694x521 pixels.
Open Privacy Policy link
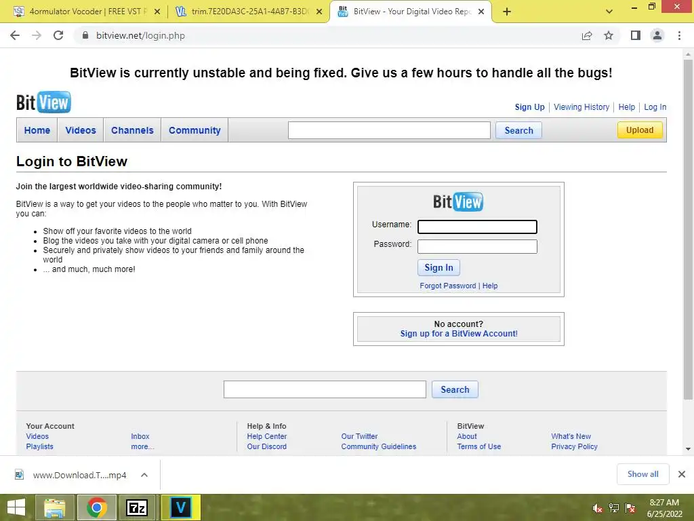(x=575, y=446)
